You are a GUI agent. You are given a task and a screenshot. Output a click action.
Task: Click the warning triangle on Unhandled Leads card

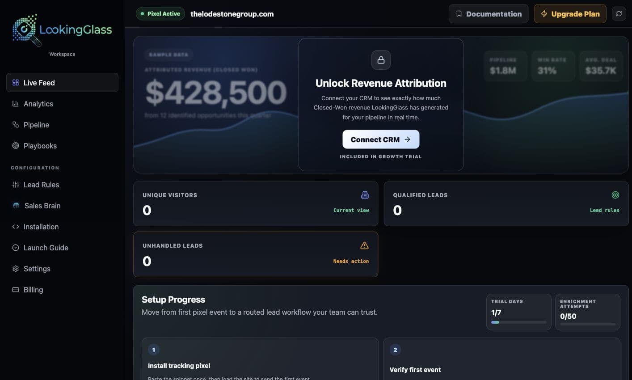[x=364, y=245]
